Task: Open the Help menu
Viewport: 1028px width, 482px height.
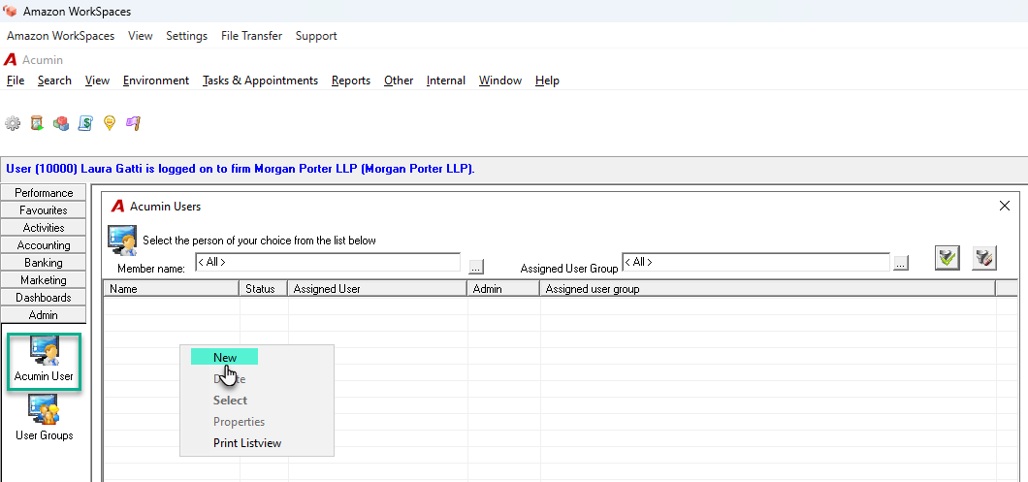Action: (547, 80)
